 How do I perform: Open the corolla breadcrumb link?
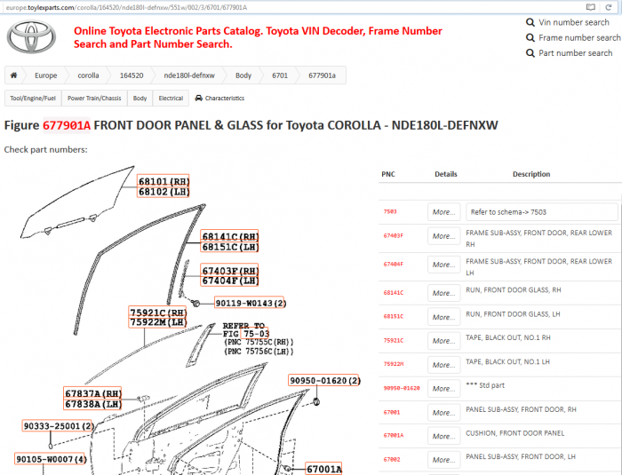point(88,75)
